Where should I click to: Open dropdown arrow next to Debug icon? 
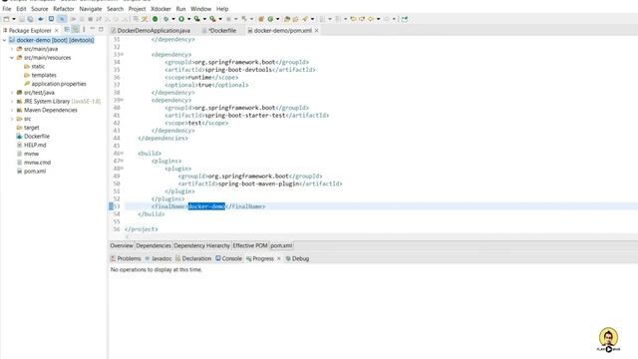(x=173, y=19)
